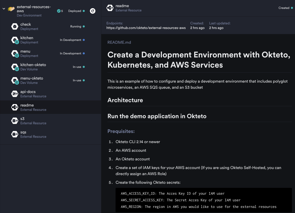Click the menu-okteto dev volume icon
This screenshot has width=295, height=213.
tap(15, 80)
